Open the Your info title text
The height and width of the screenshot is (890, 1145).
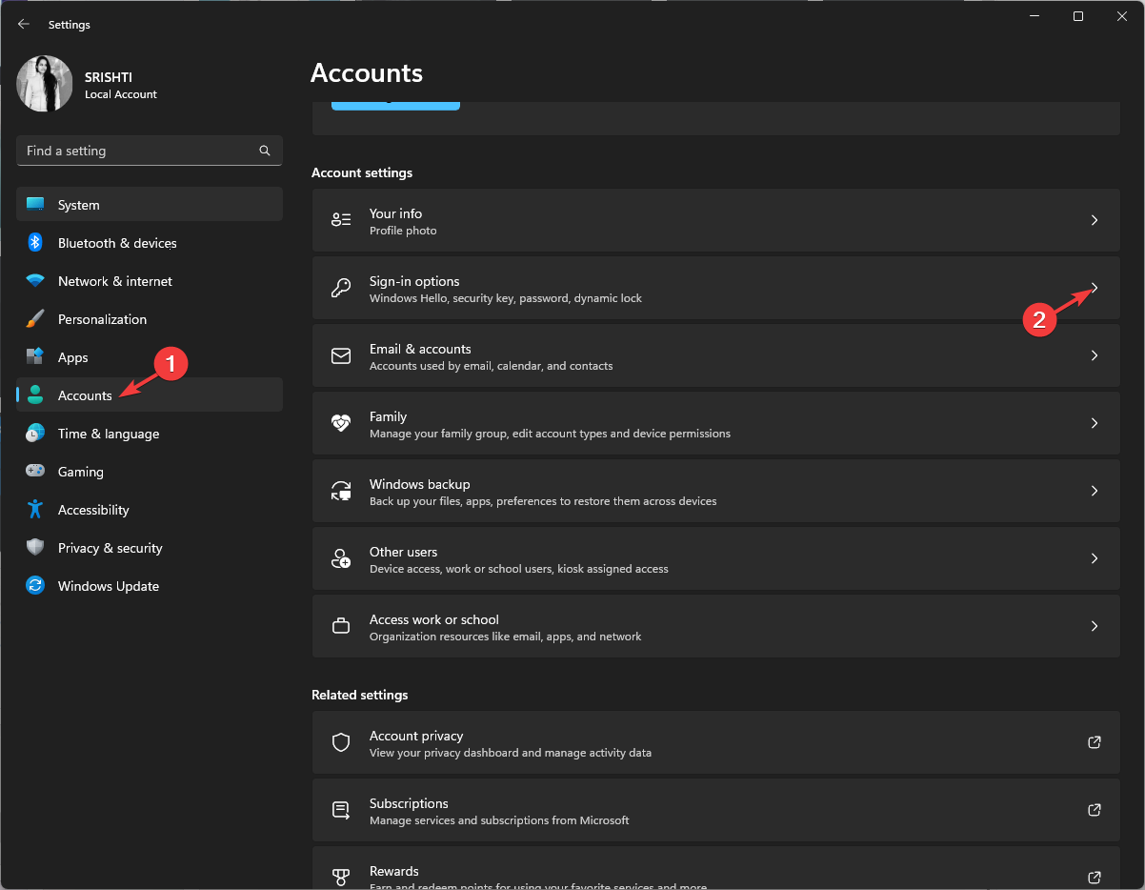pyautogui.click(x=395, y=213)
